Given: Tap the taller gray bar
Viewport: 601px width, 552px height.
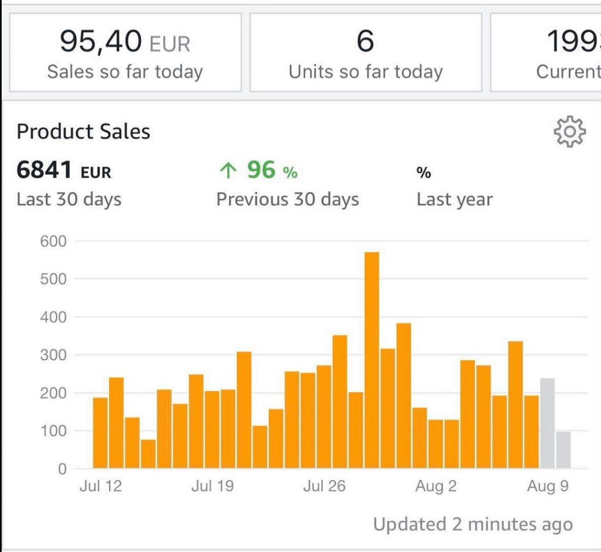Looking at the screenshot, I should [x=547, y=423].
